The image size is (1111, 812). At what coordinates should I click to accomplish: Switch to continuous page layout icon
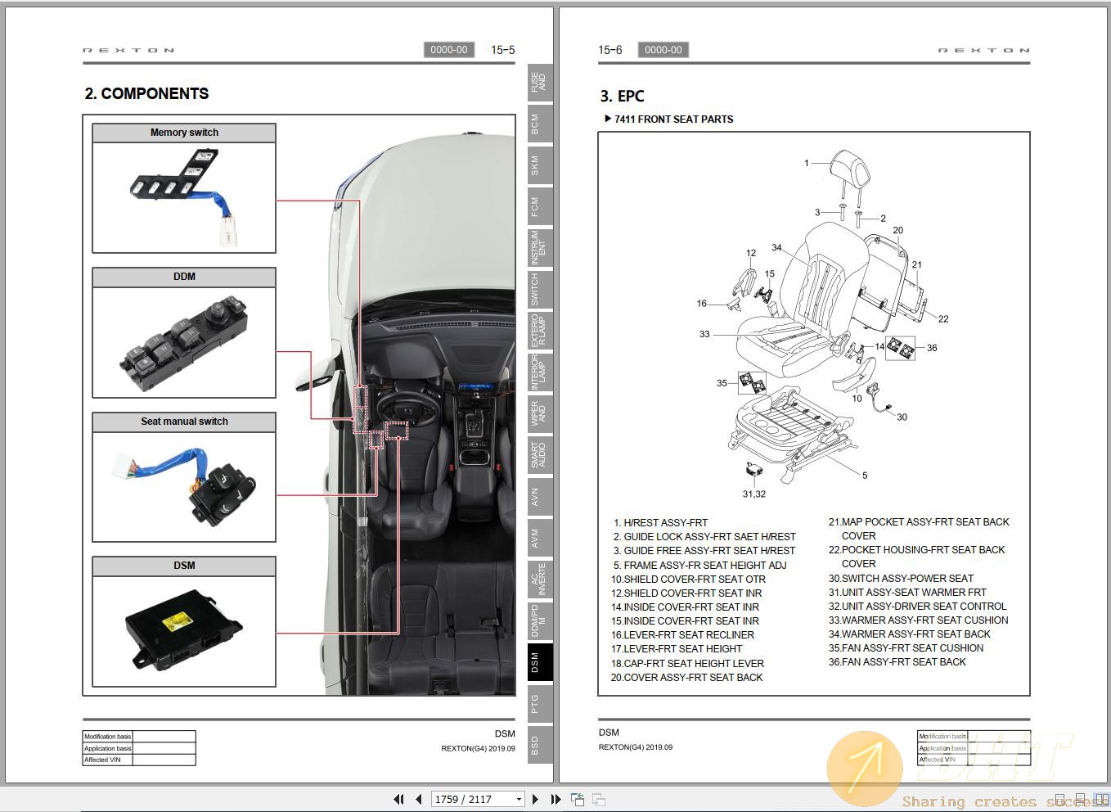click(1081, 800)
